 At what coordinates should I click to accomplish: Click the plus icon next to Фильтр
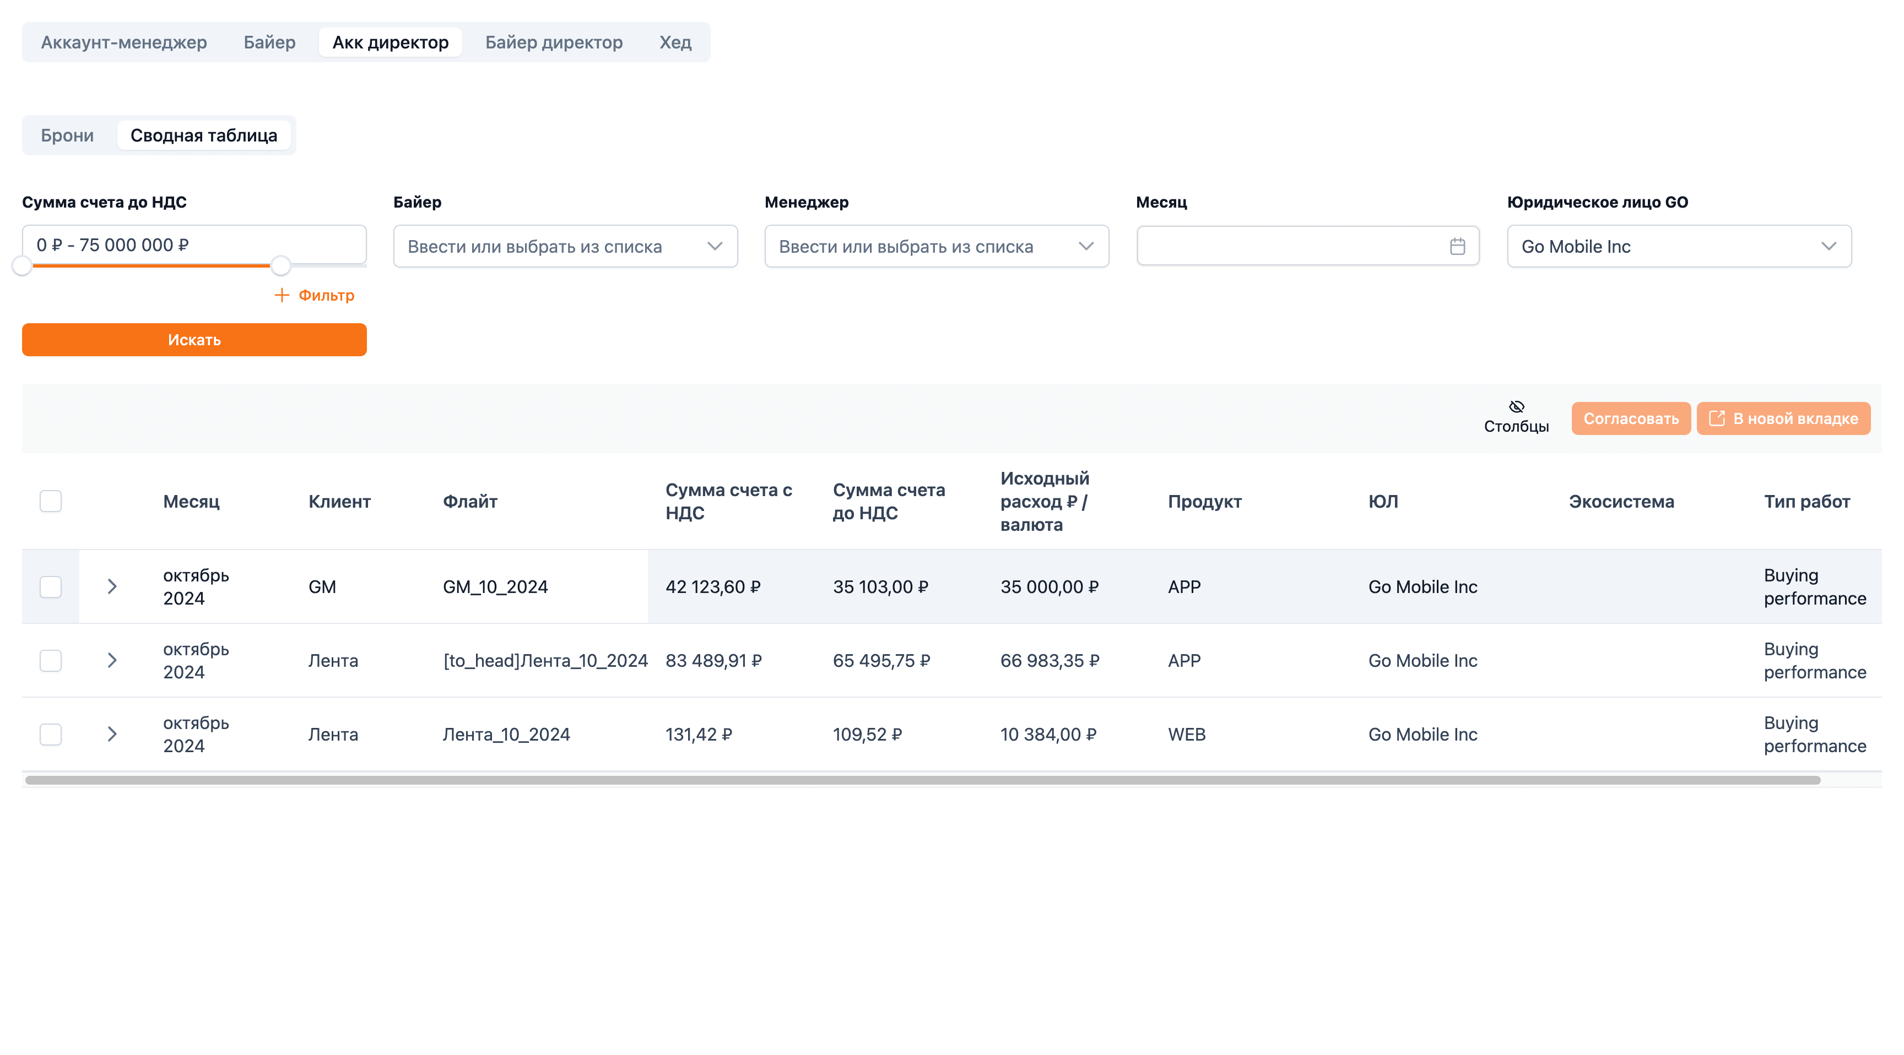(282, 295)
